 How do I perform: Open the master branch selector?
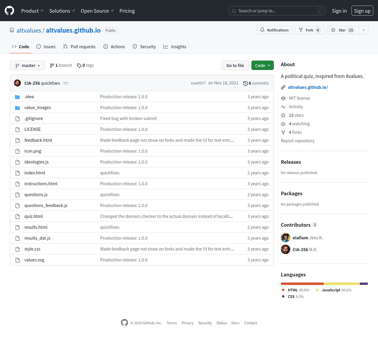[27, 65]
